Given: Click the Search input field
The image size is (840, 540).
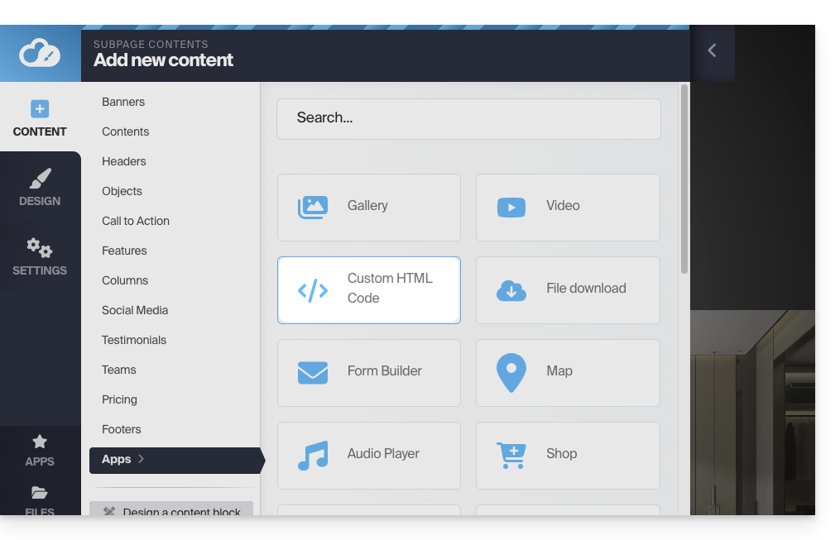Looking at the screenshot, I should click(468, 118).
